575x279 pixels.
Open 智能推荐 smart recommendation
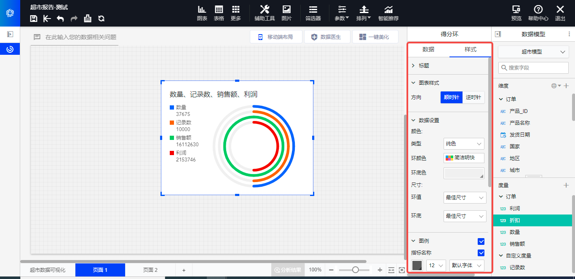(388, 13)
